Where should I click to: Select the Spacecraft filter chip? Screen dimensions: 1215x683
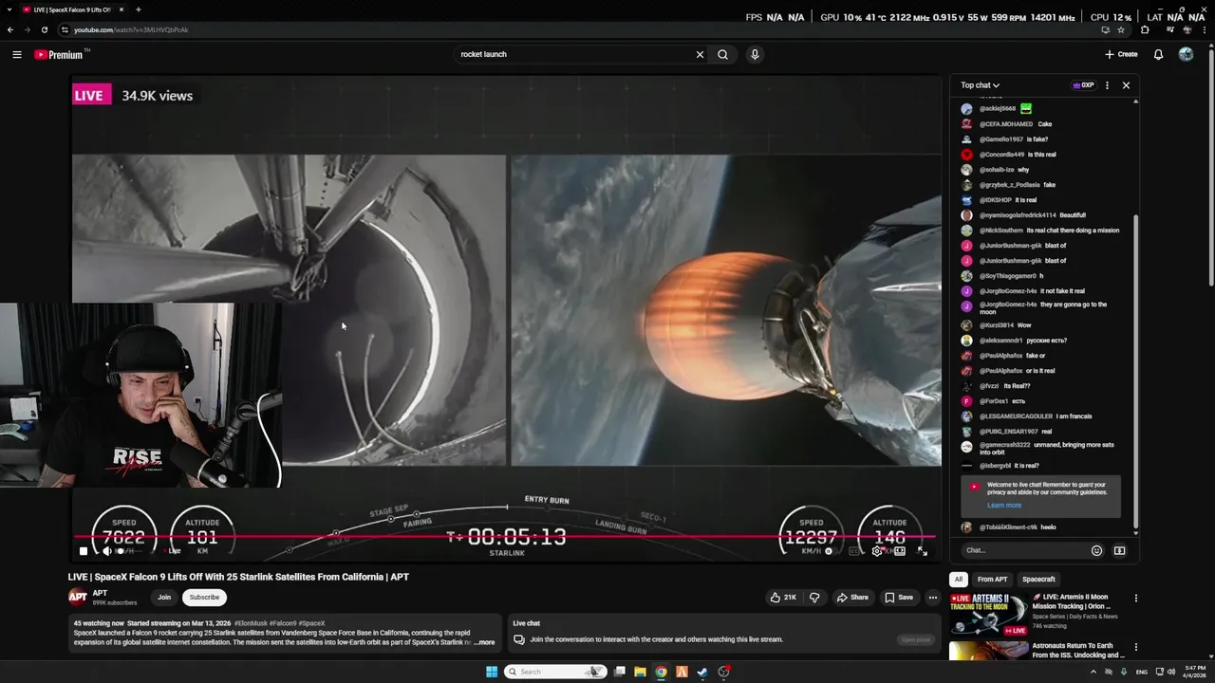(x=1038, y=580)
